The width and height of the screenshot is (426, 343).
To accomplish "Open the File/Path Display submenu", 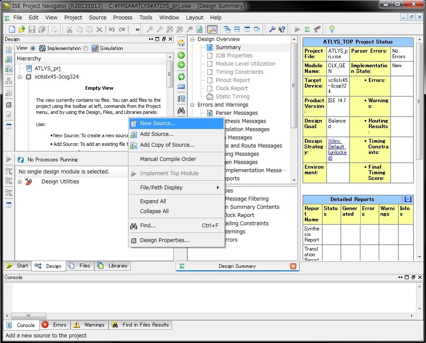I will click(176, 188).
